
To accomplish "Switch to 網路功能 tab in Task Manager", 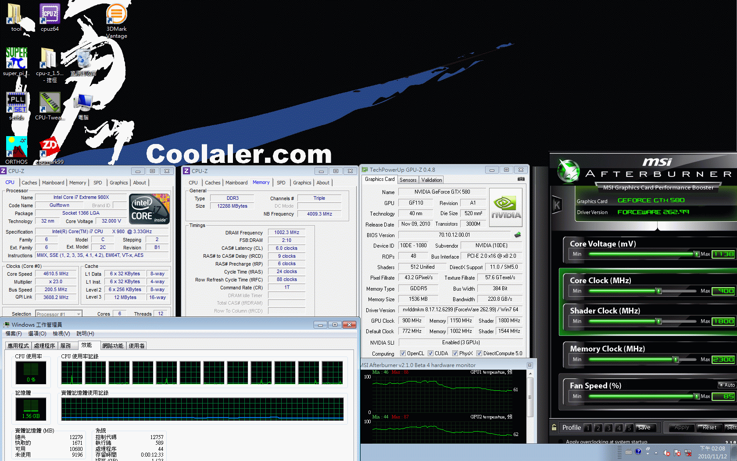I will pyautogui.click(x=113, y=346).
